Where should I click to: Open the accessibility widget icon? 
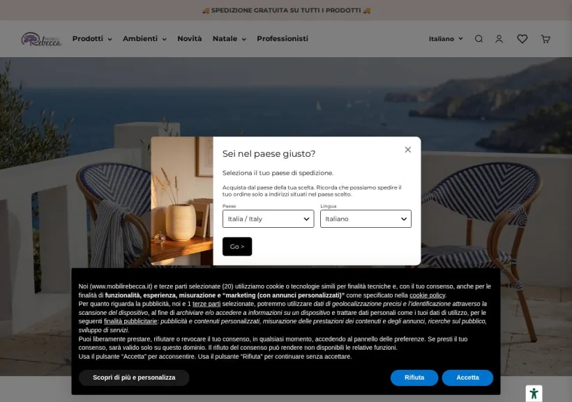point(534,393)
